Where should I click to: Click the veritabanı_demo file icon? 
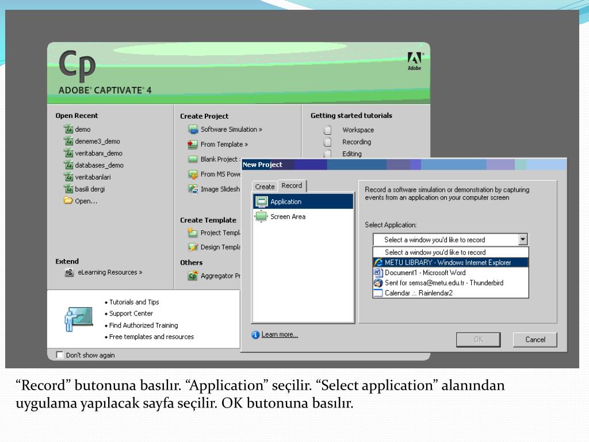click(x=68, y=153)
